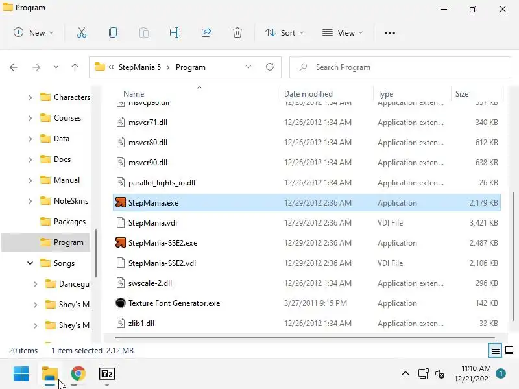Open 7-Zip from the taskbar
This screenshot has height=389, width=519.
[106, 374]
